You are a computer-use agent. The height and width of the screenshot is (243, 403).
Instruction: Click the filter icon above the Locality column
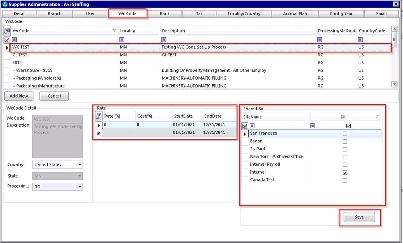pyautogui.click(x=122, y=39)
